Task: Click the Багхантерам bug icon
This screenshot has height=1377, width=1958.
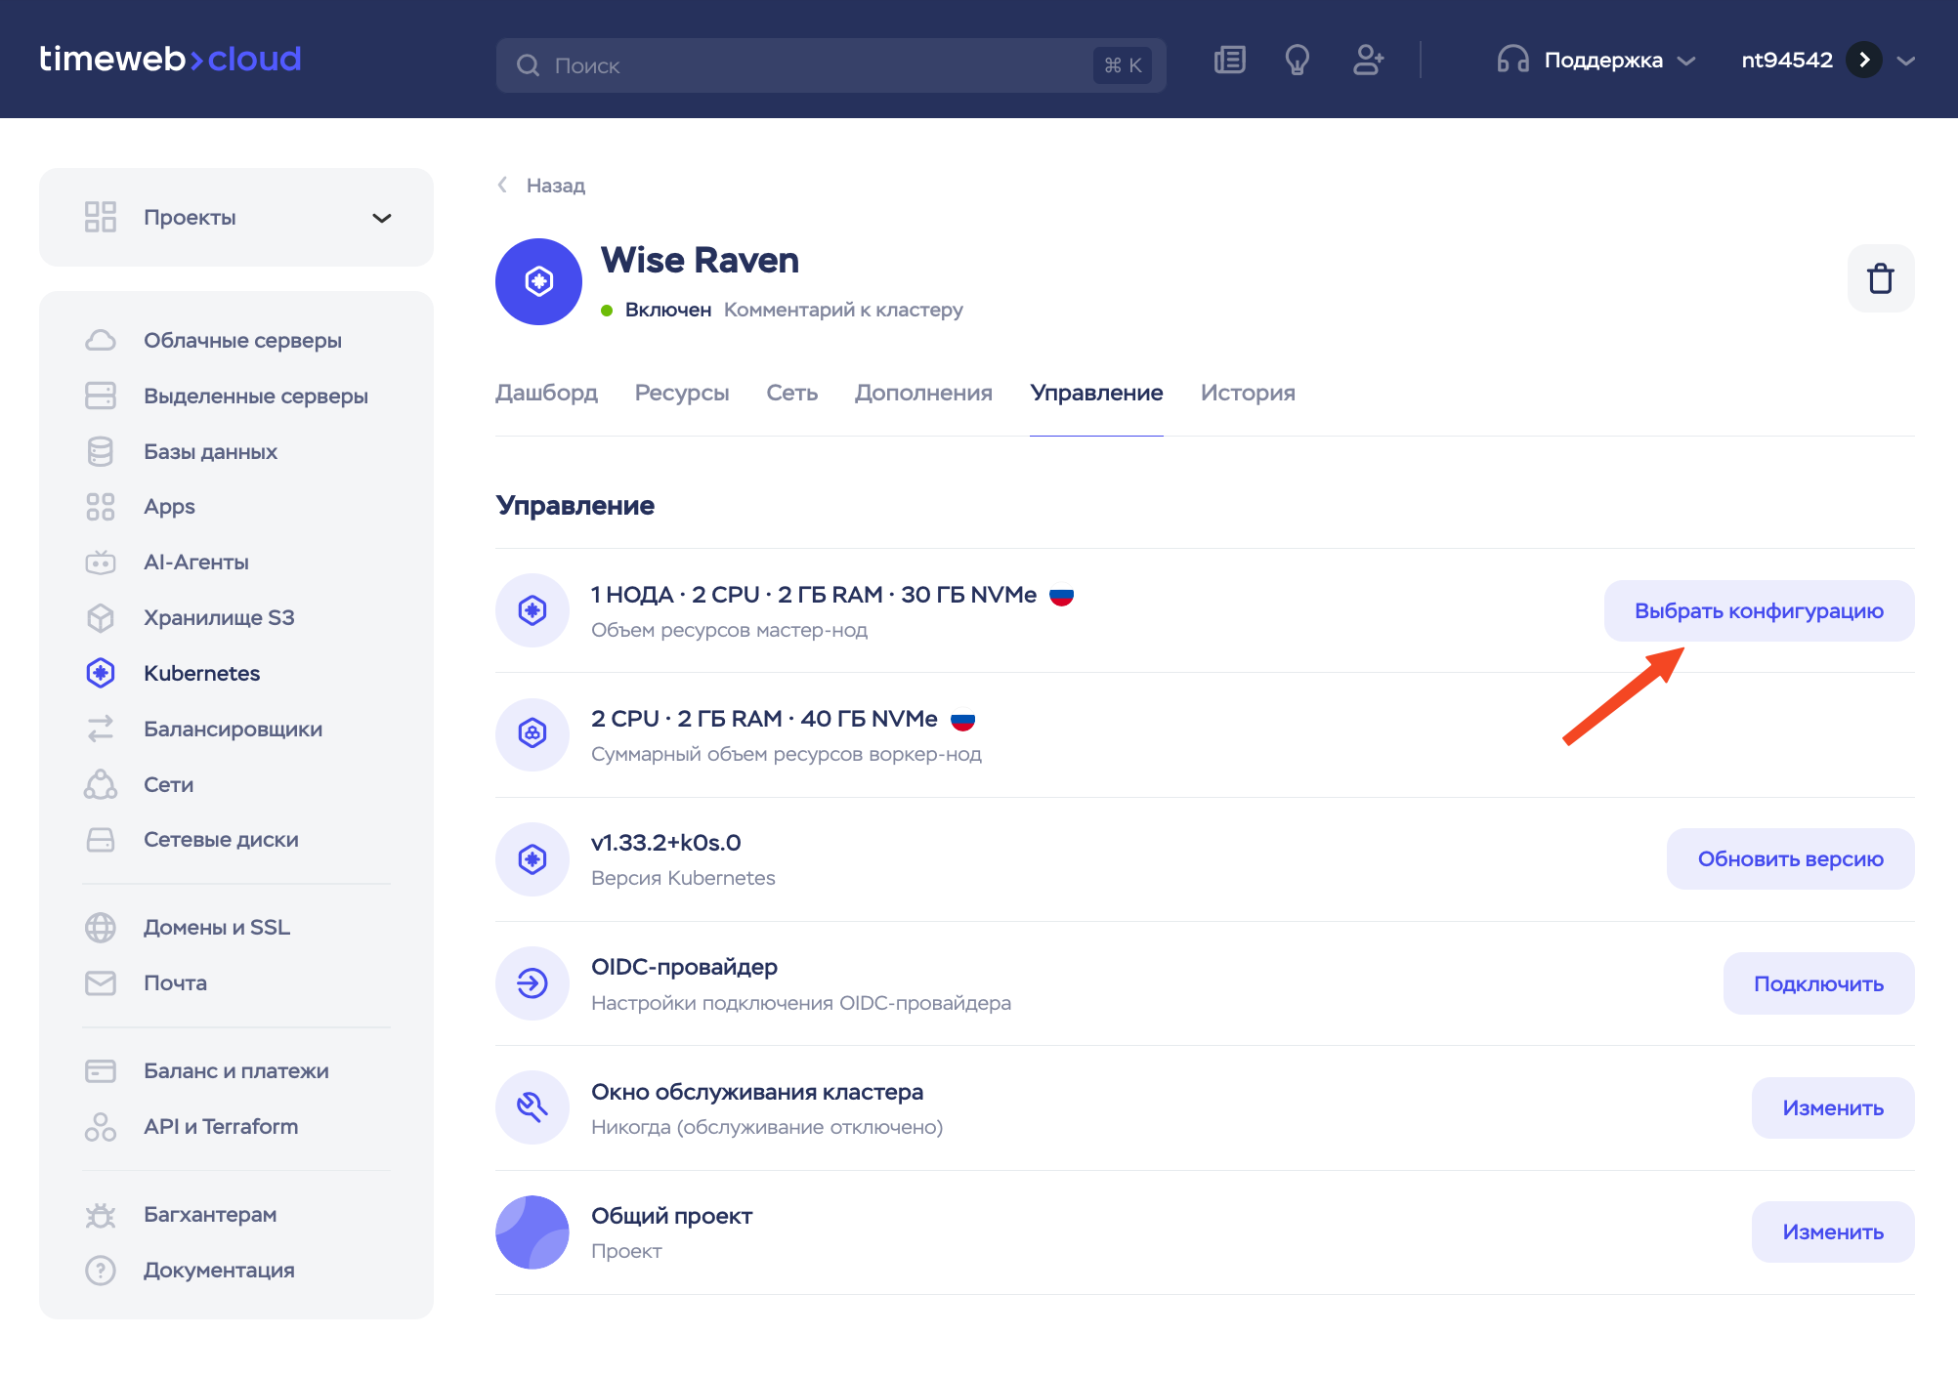Action: [101, 1215]
